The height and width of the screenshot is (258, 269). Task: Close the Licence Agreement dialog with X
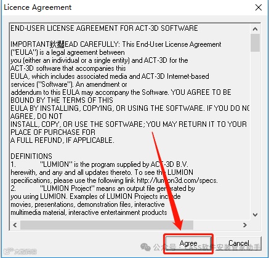pos(259,7)
